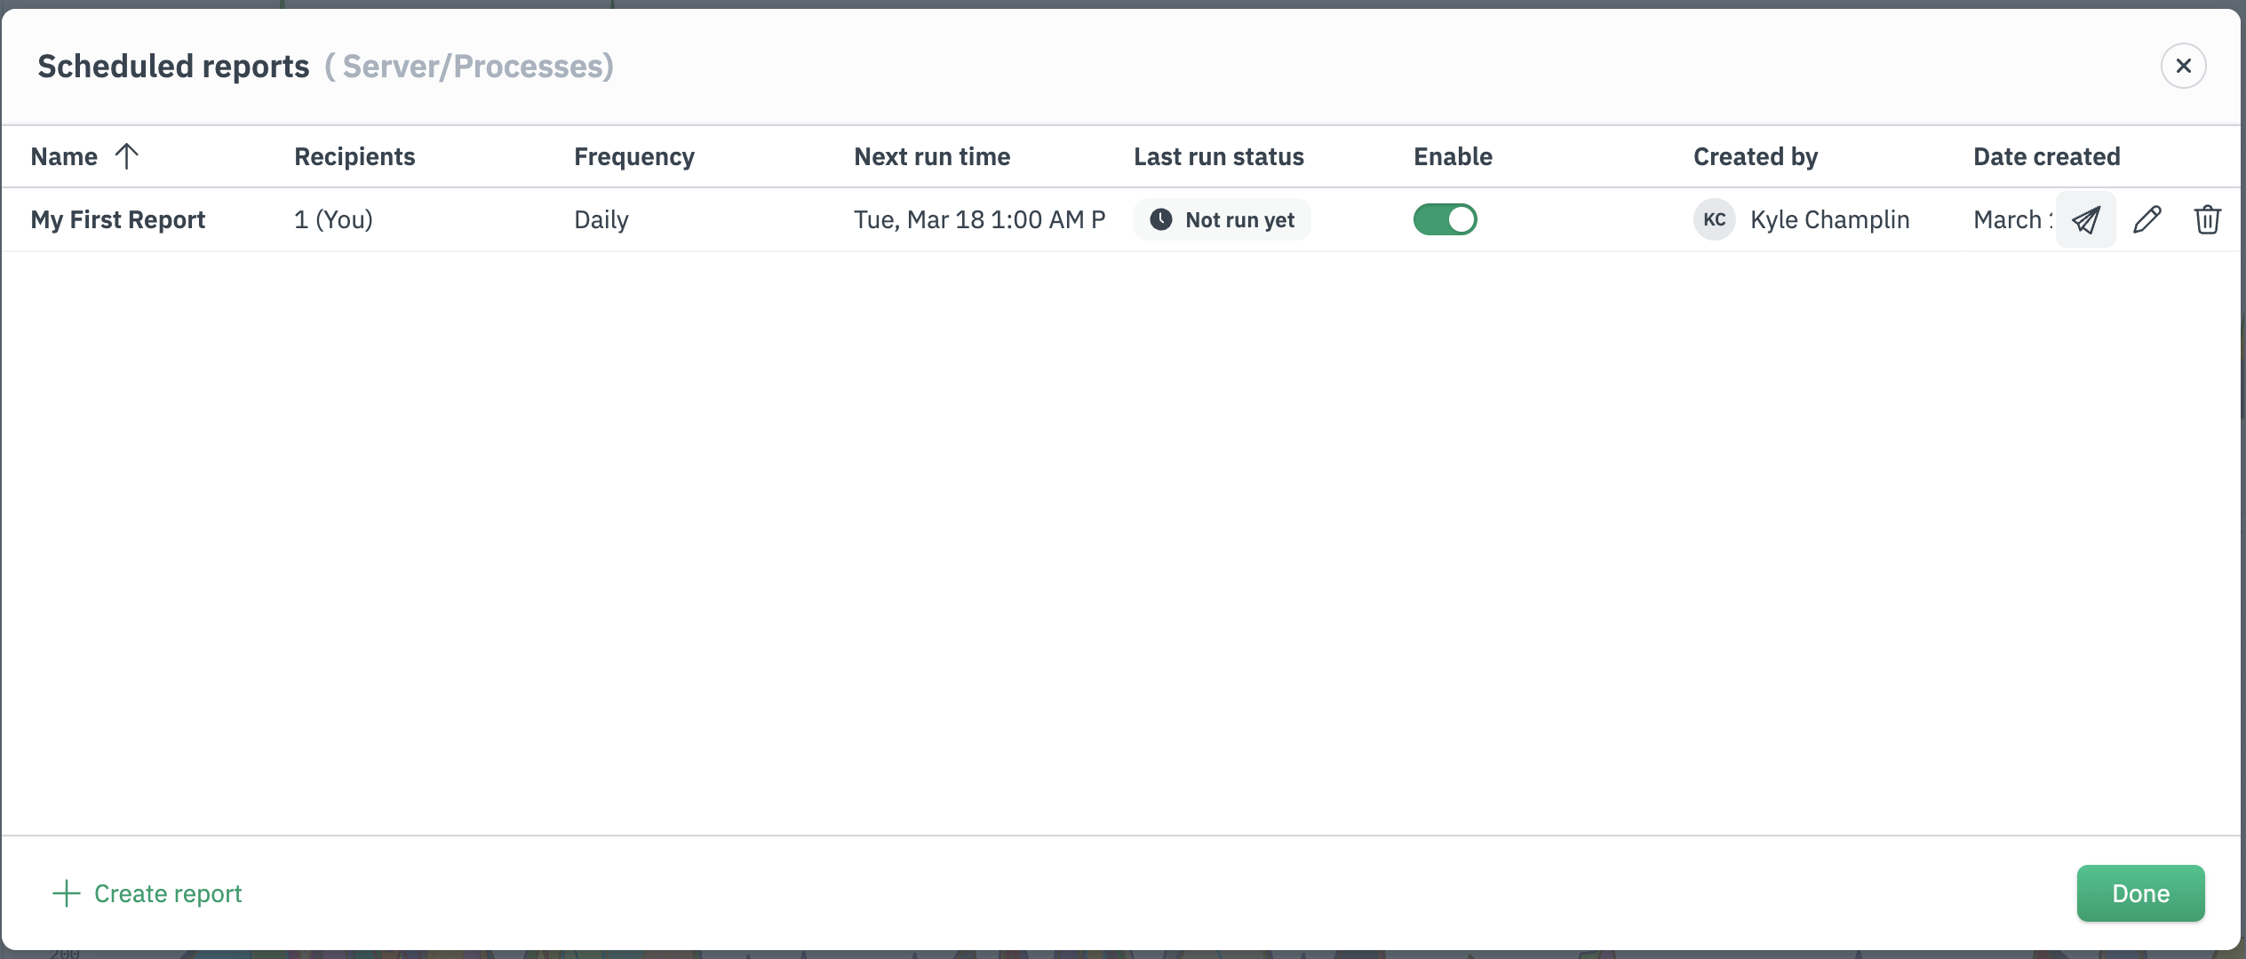
Task: Disable the My First Report schedule toggle
Action: click(1445, 219)
